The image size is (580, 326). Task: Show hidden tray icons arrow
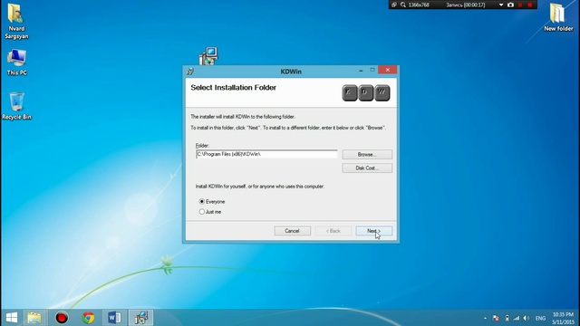tap(485, 318)
